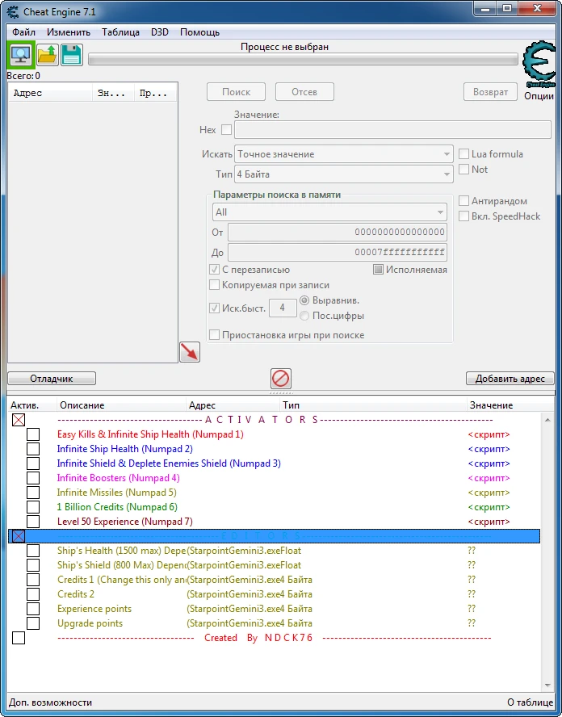Freeze the Ship's Health entry checkbox

point(33,551)
